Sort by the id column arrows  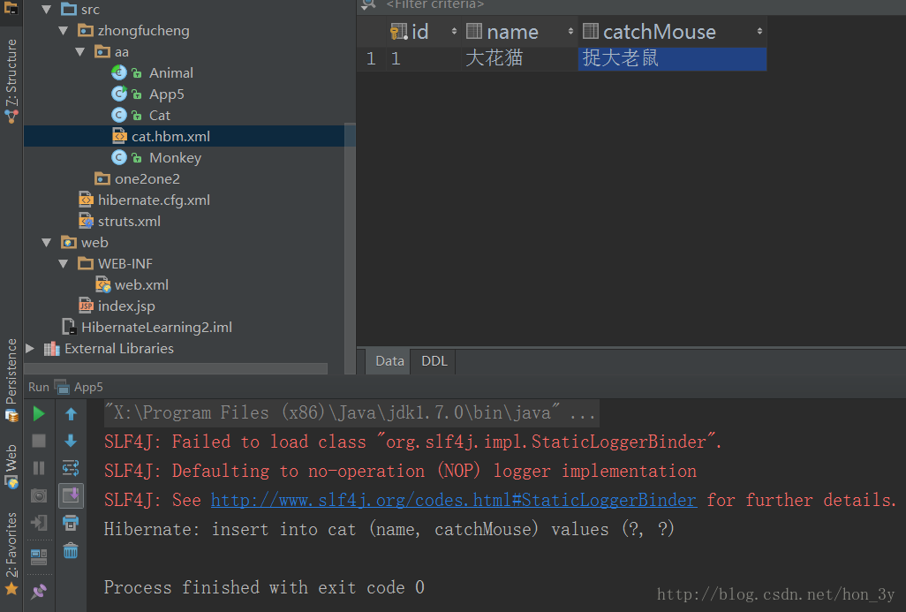454,31
